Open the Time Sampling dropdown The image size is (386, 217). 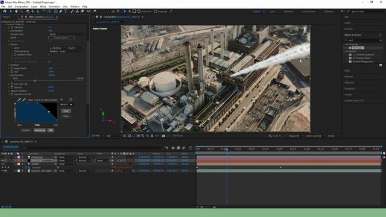click(x=67, y=51)
